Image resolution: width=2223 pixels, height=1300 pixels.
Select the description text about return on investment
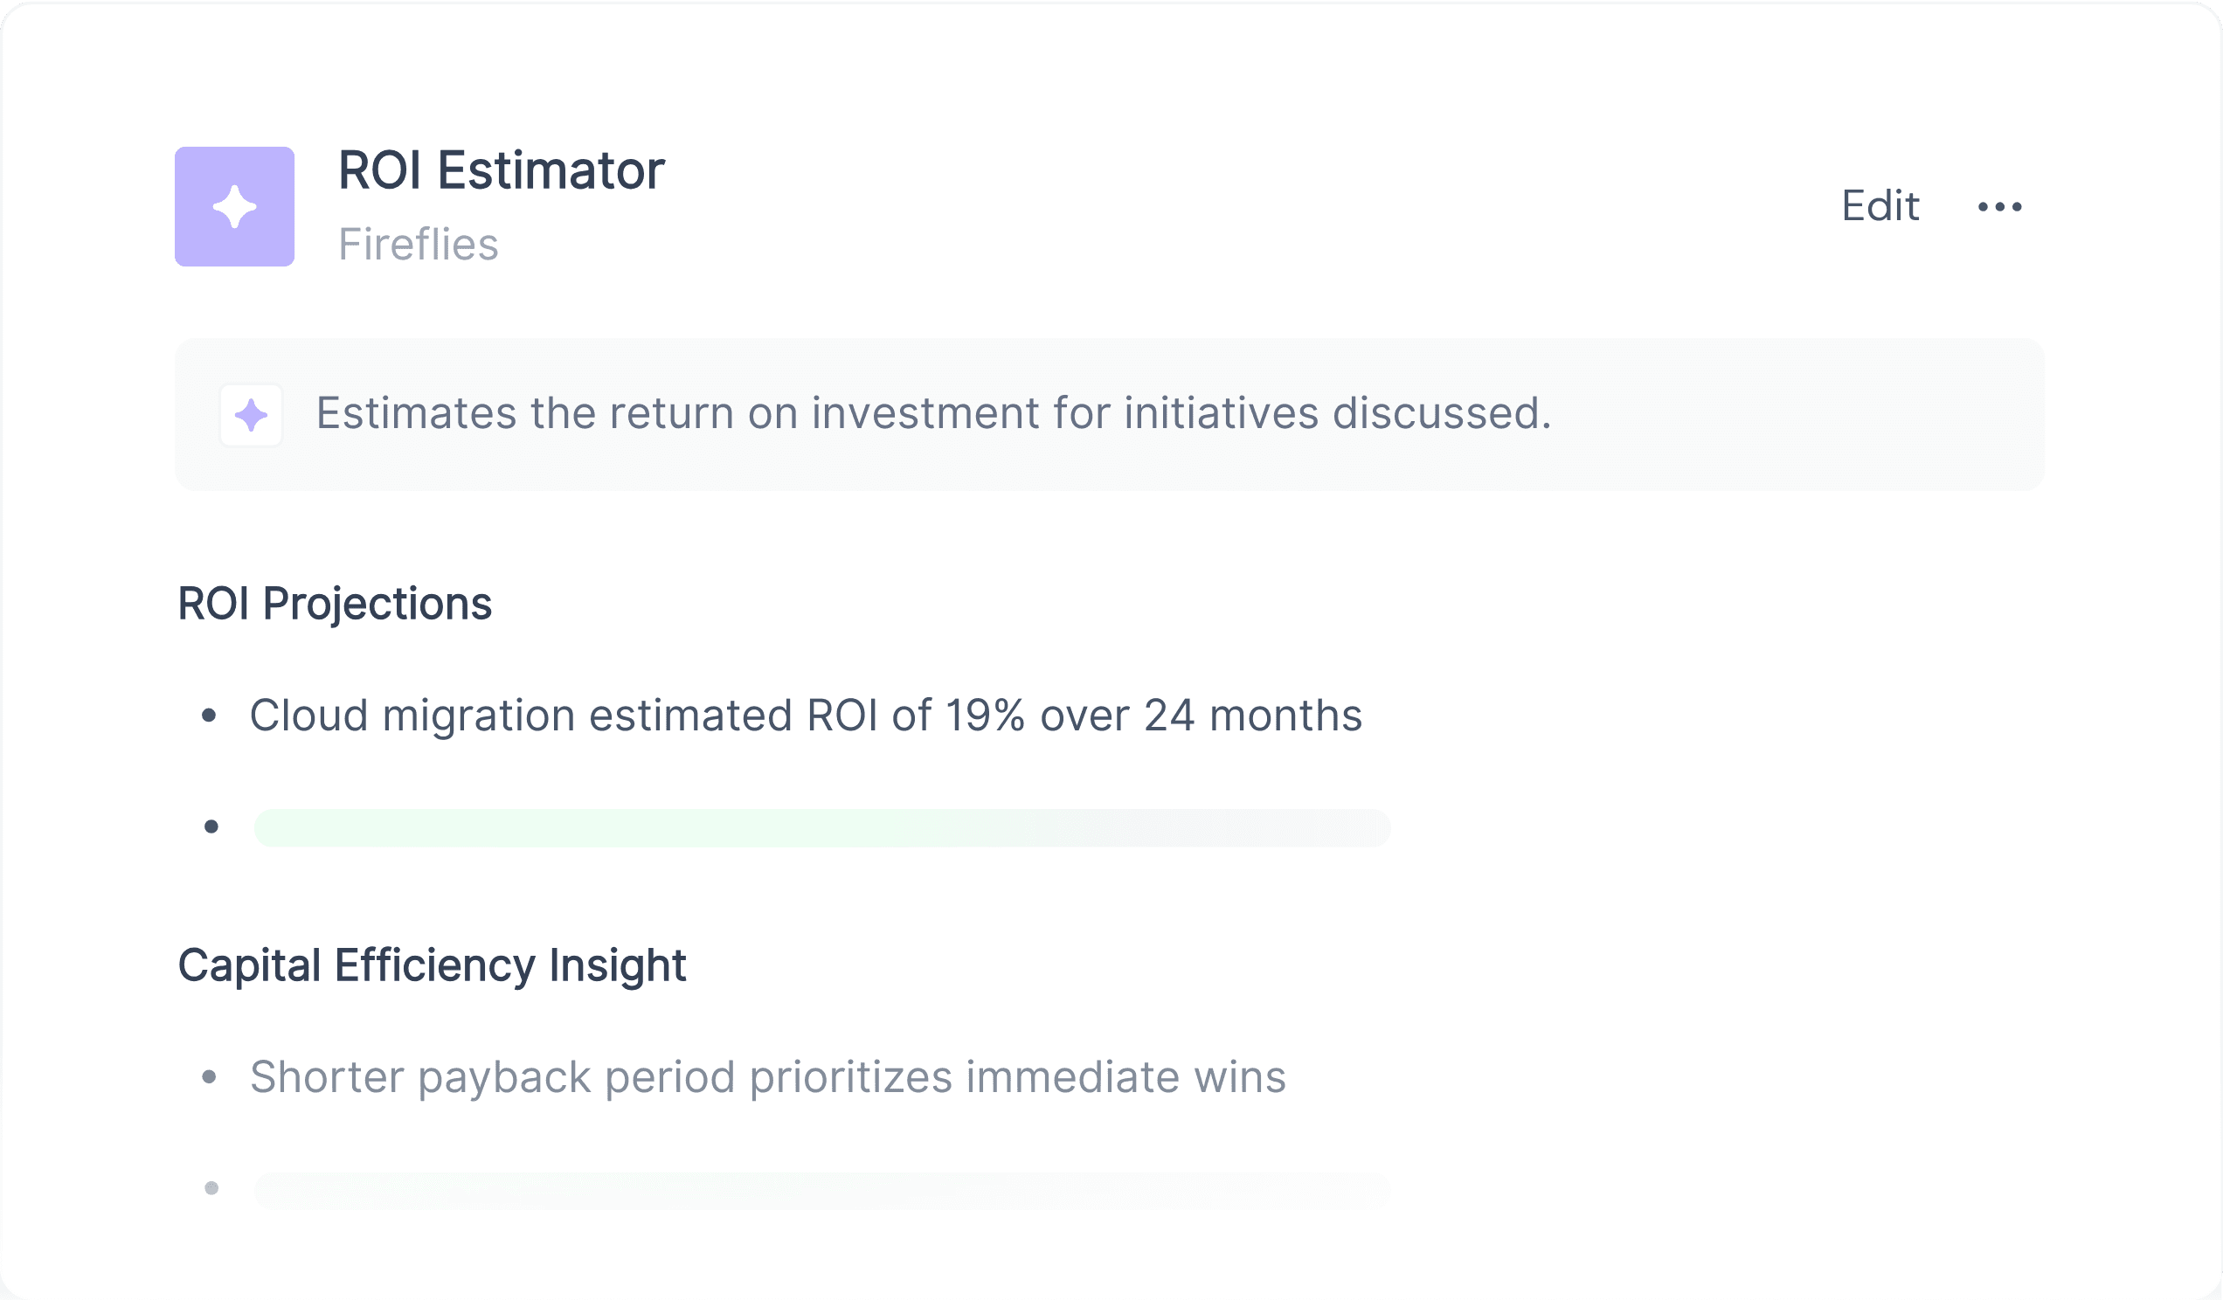pyautogui.click(x=933, y=413)
